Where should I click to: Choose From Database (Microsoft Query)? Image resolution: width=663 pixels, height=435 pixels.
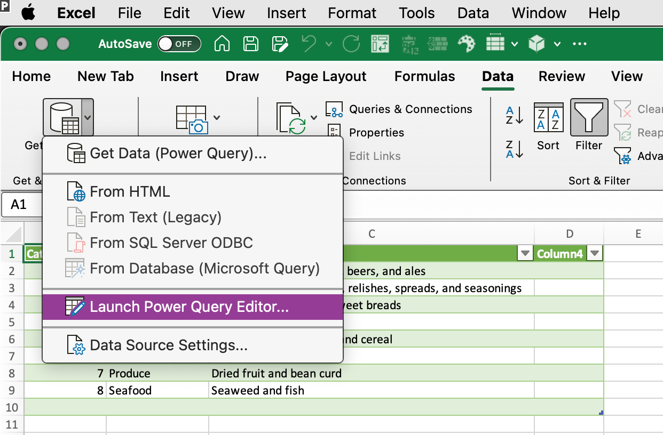coord(192,269)
